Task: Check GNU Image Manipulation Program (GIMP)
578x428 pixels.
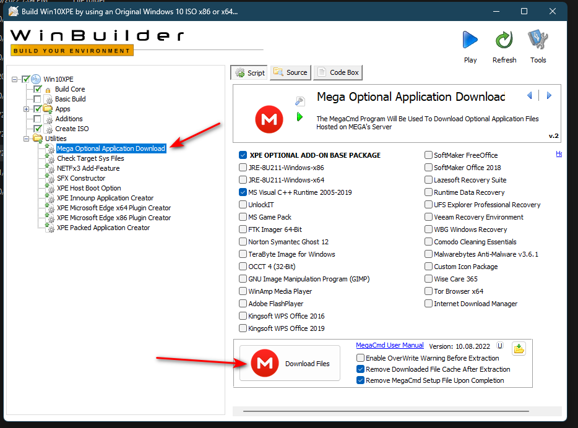Action: 243,279
